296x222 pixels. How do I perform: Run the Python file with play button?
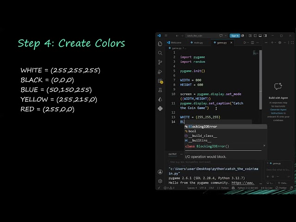click(x=245, y=43)
